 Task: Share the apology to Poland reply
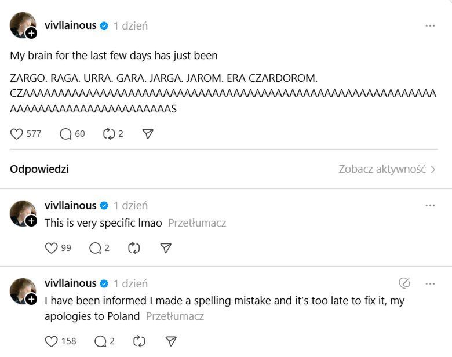point(170,341)
